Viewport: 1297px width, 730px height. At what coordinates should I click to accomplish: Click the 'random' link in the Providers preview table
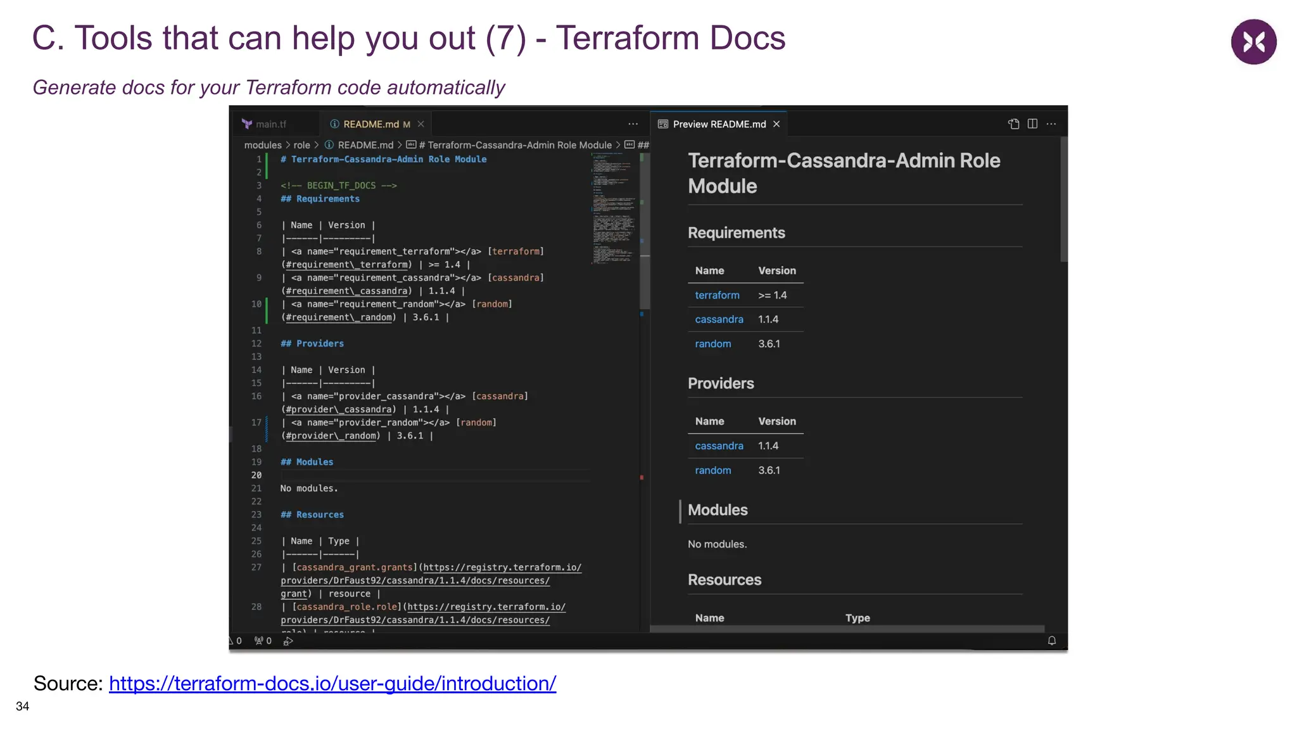point(712,471)
